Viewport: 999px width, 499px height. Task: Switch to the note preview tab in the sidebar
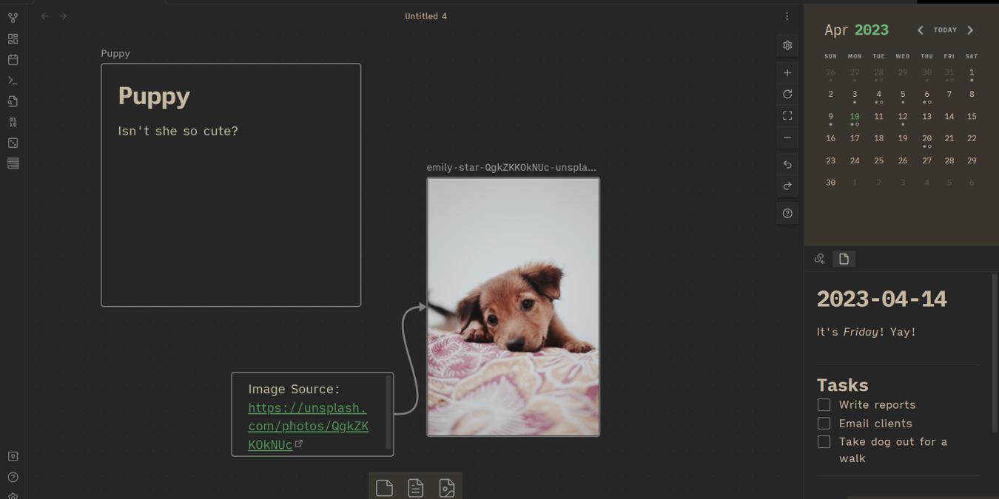pyautogui.click(x=844, y=259)
